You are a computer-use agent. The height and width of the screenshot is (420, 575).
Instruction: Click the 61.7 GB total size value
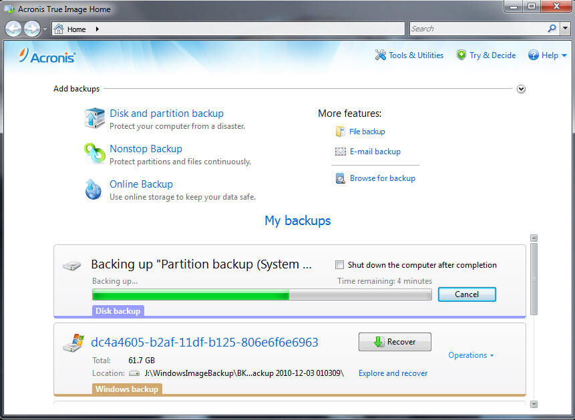pos(142,360)
